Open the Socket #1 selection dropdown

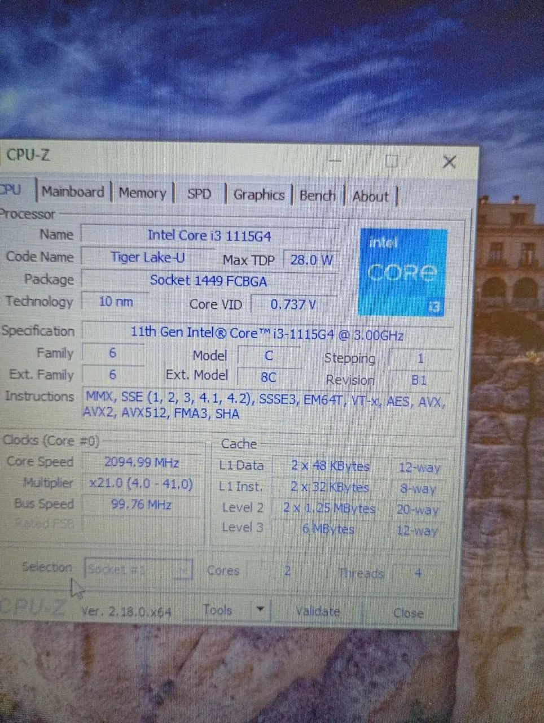click(x=138, y=569)
